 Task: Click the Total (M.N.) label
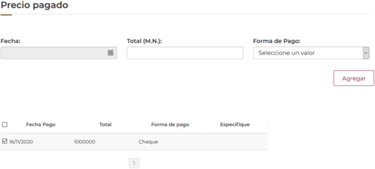click(144, 41)
